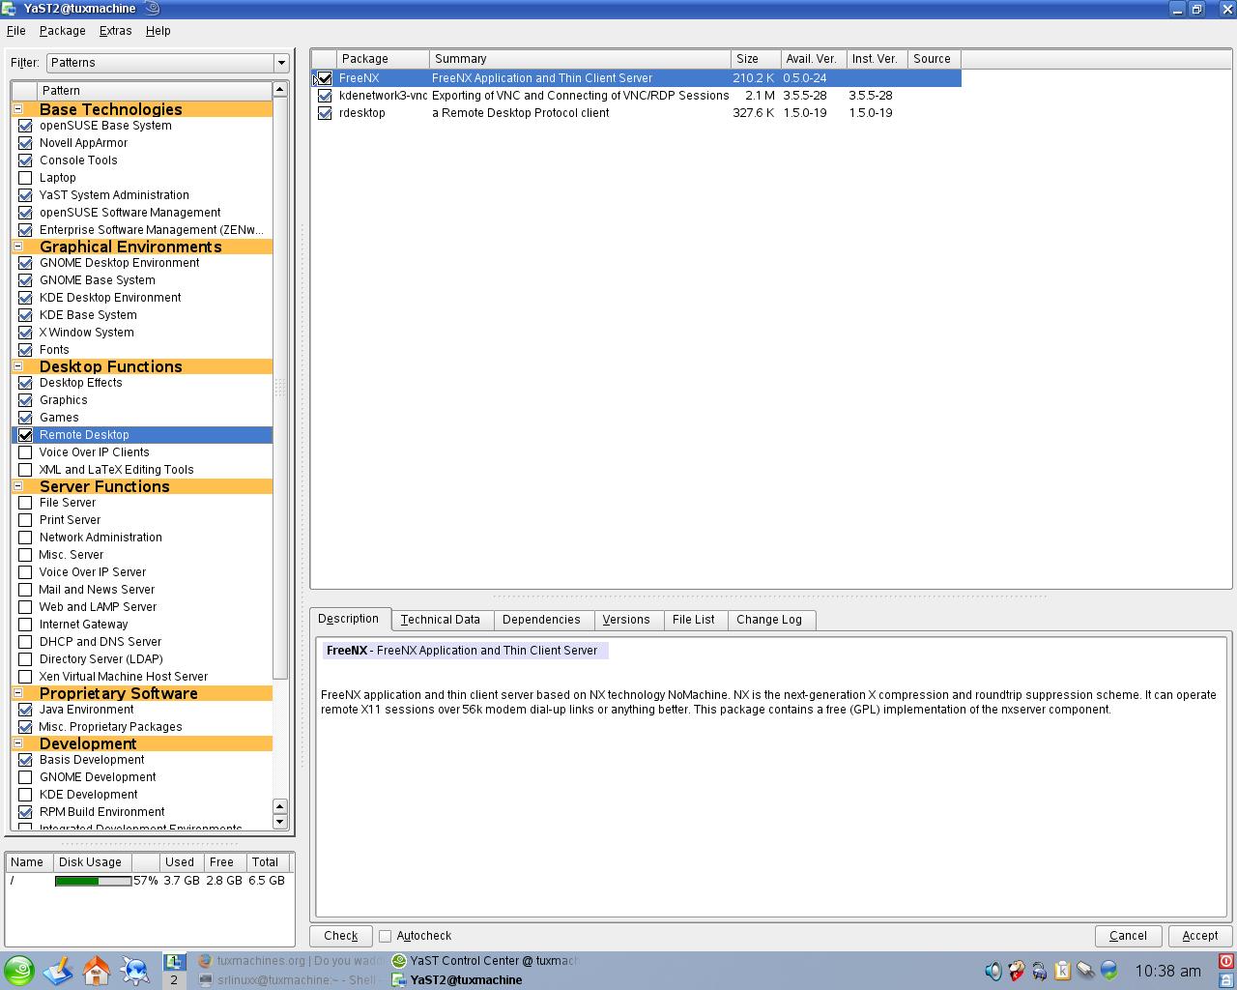The image size is (1237, 990).
Task: Sort packages by Summary column header
Action: point(580,59)
